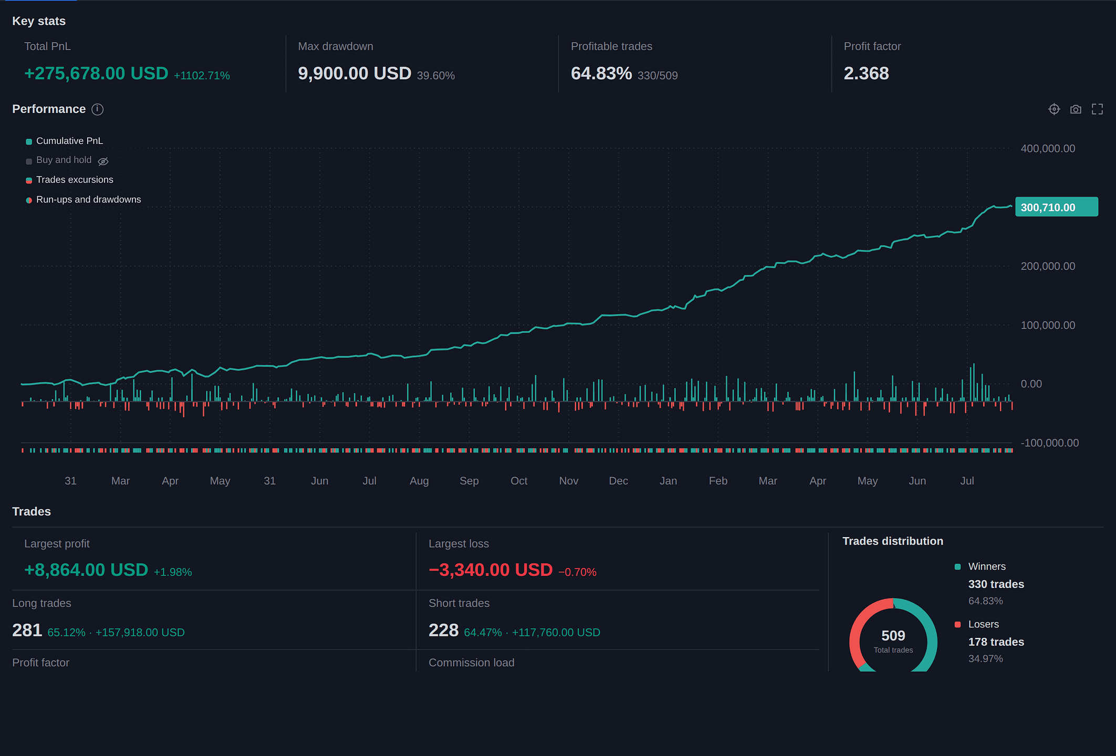Viewport: 1116px width, 756px height.
Task: Click the Trades distribution heading
Action: [x=893, y=541]
